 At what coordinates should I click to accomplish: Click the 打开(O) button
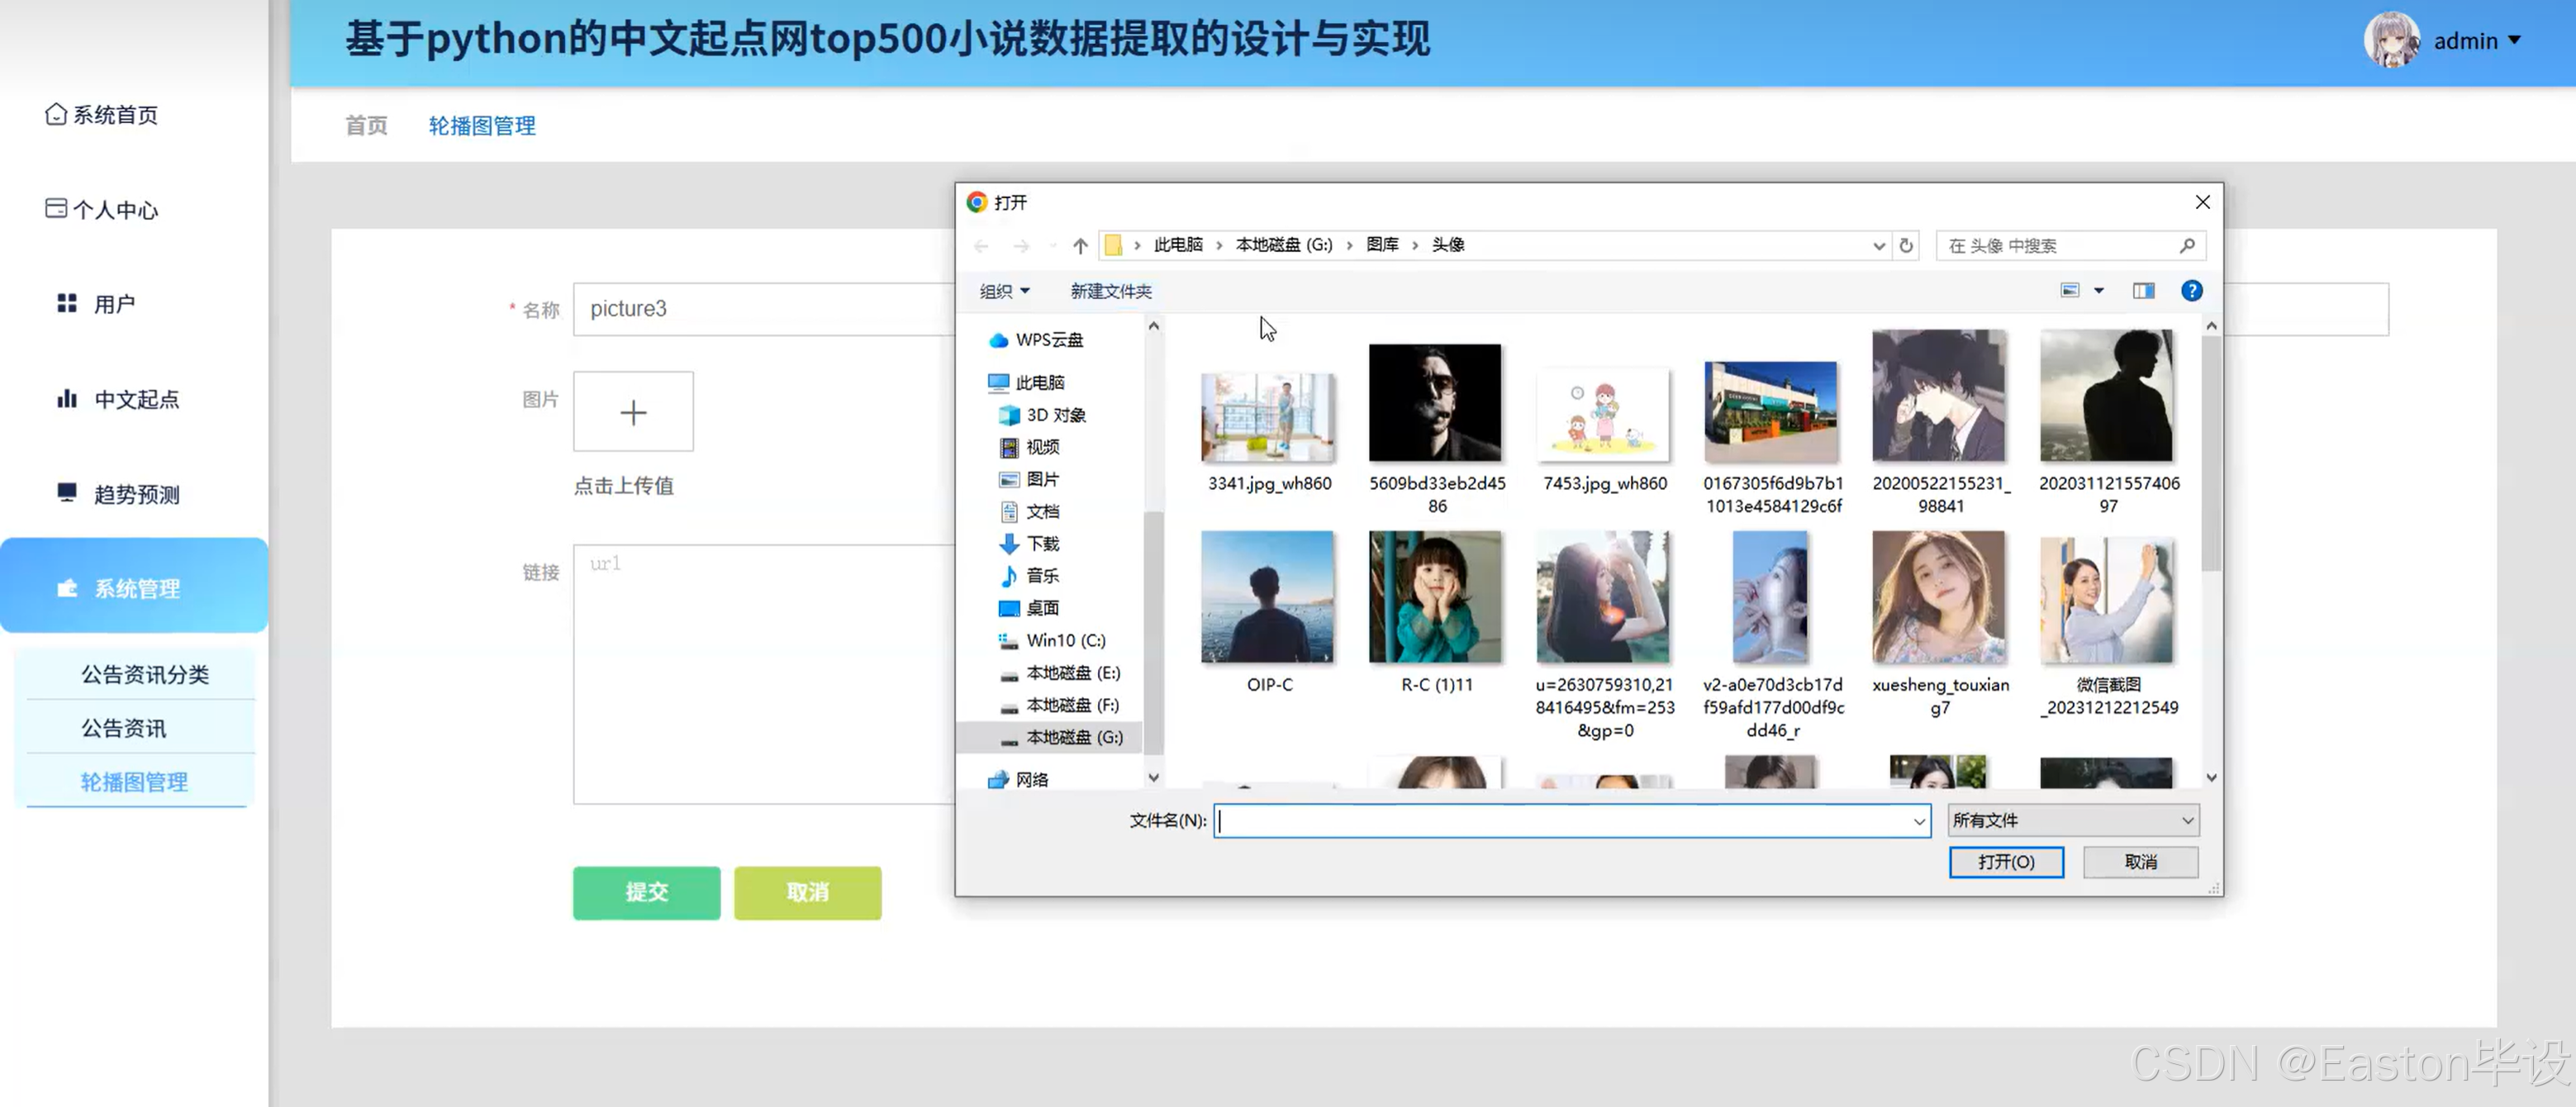point(2005,862)
